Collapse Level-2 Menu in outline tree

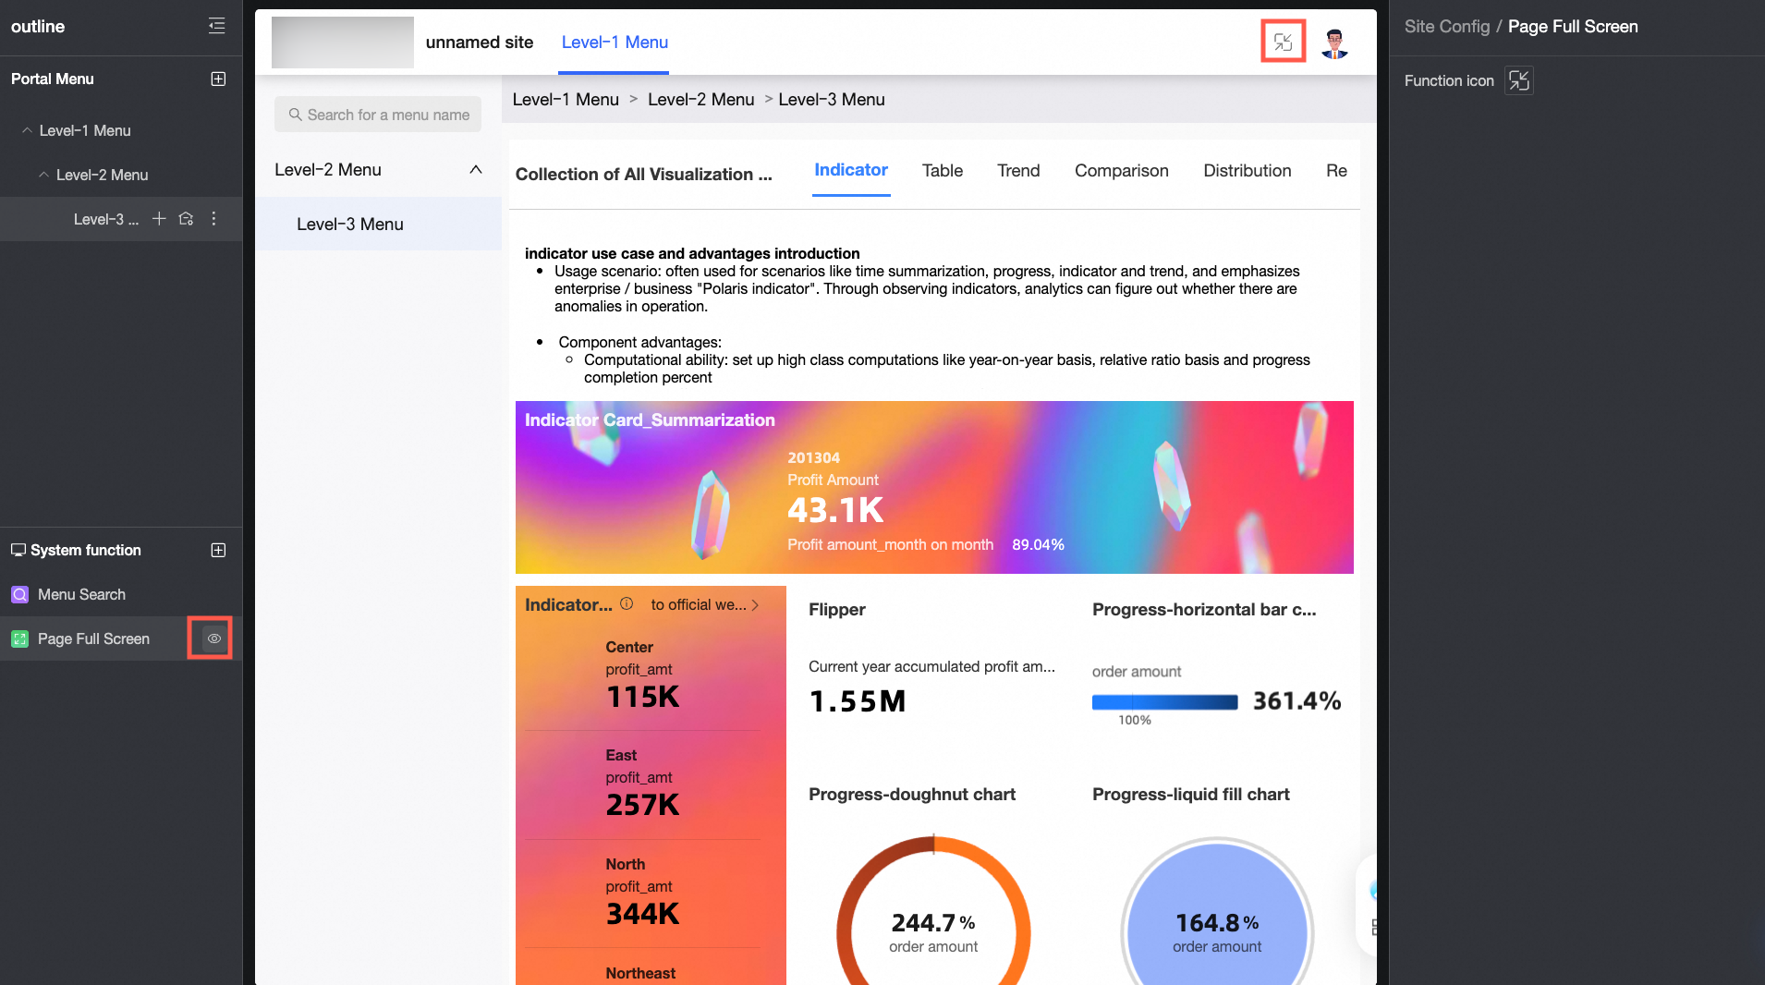(x=43, y=175)
